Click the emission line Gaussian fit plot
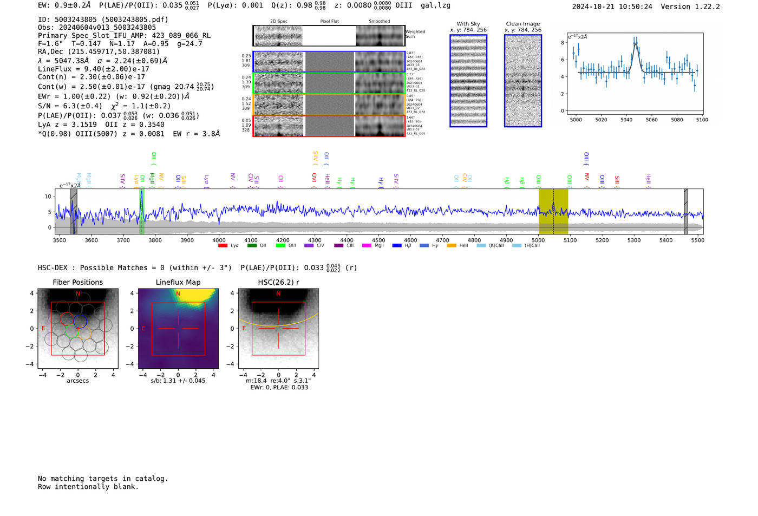This screenshot has width=758, height=516. click(635, 74)
